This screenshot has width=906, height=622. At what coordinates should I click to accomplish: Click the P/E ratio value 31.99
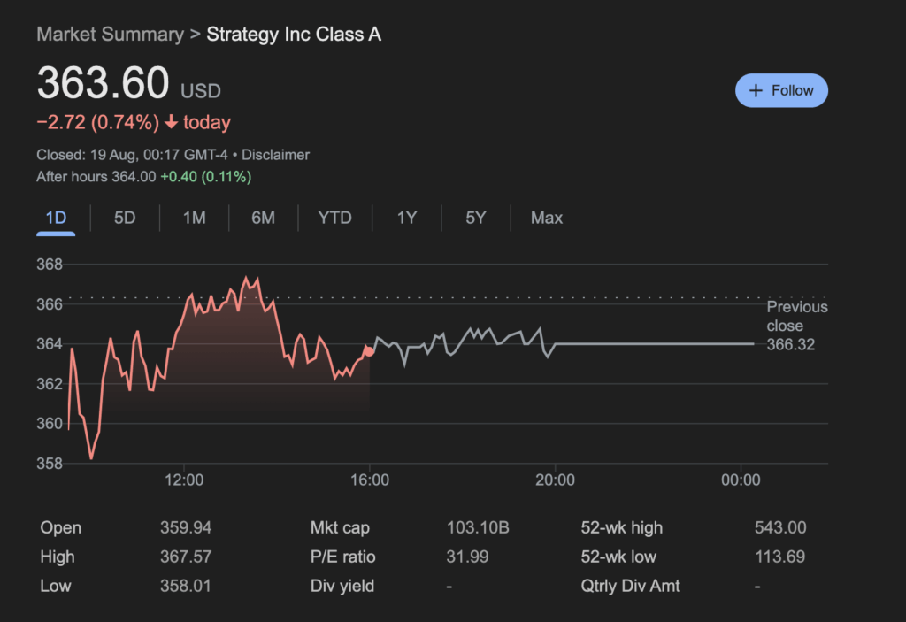pos(467,557)
